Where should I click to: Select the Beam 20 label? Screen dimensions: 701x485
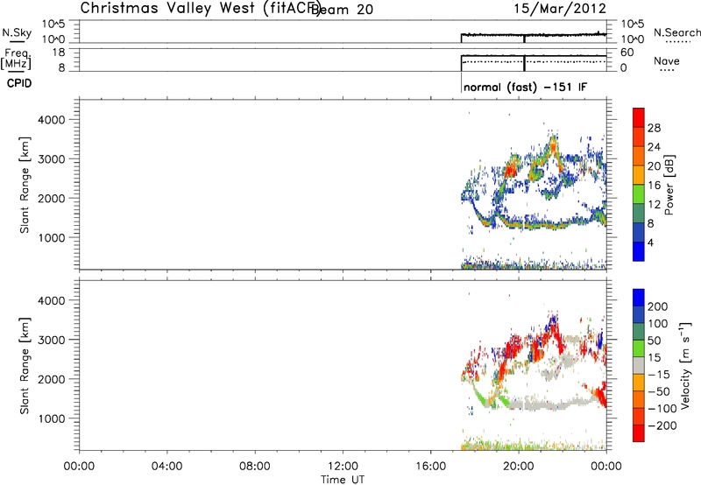[342, 9]
